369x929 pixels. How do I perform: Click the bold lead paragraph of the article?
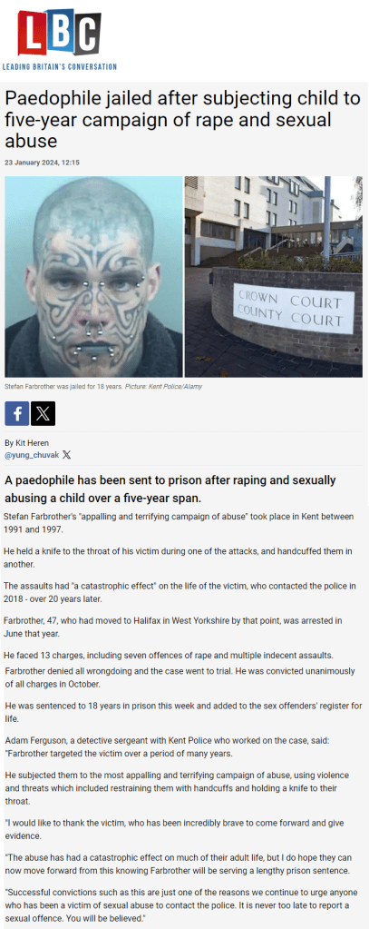pyautogui.click(x=170, y=489)
